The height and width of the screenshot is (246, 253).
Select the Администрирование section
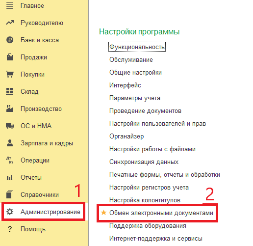[51, 212]
